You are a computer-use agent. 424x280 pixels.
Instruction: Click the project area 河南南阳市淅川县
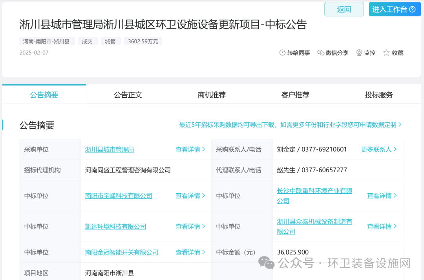[x=110, y=273]
